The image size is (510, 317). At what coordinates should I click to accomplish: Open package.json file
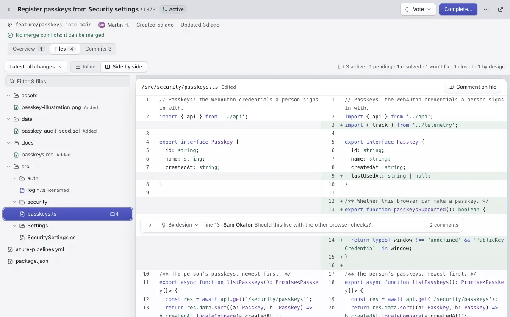32,261
